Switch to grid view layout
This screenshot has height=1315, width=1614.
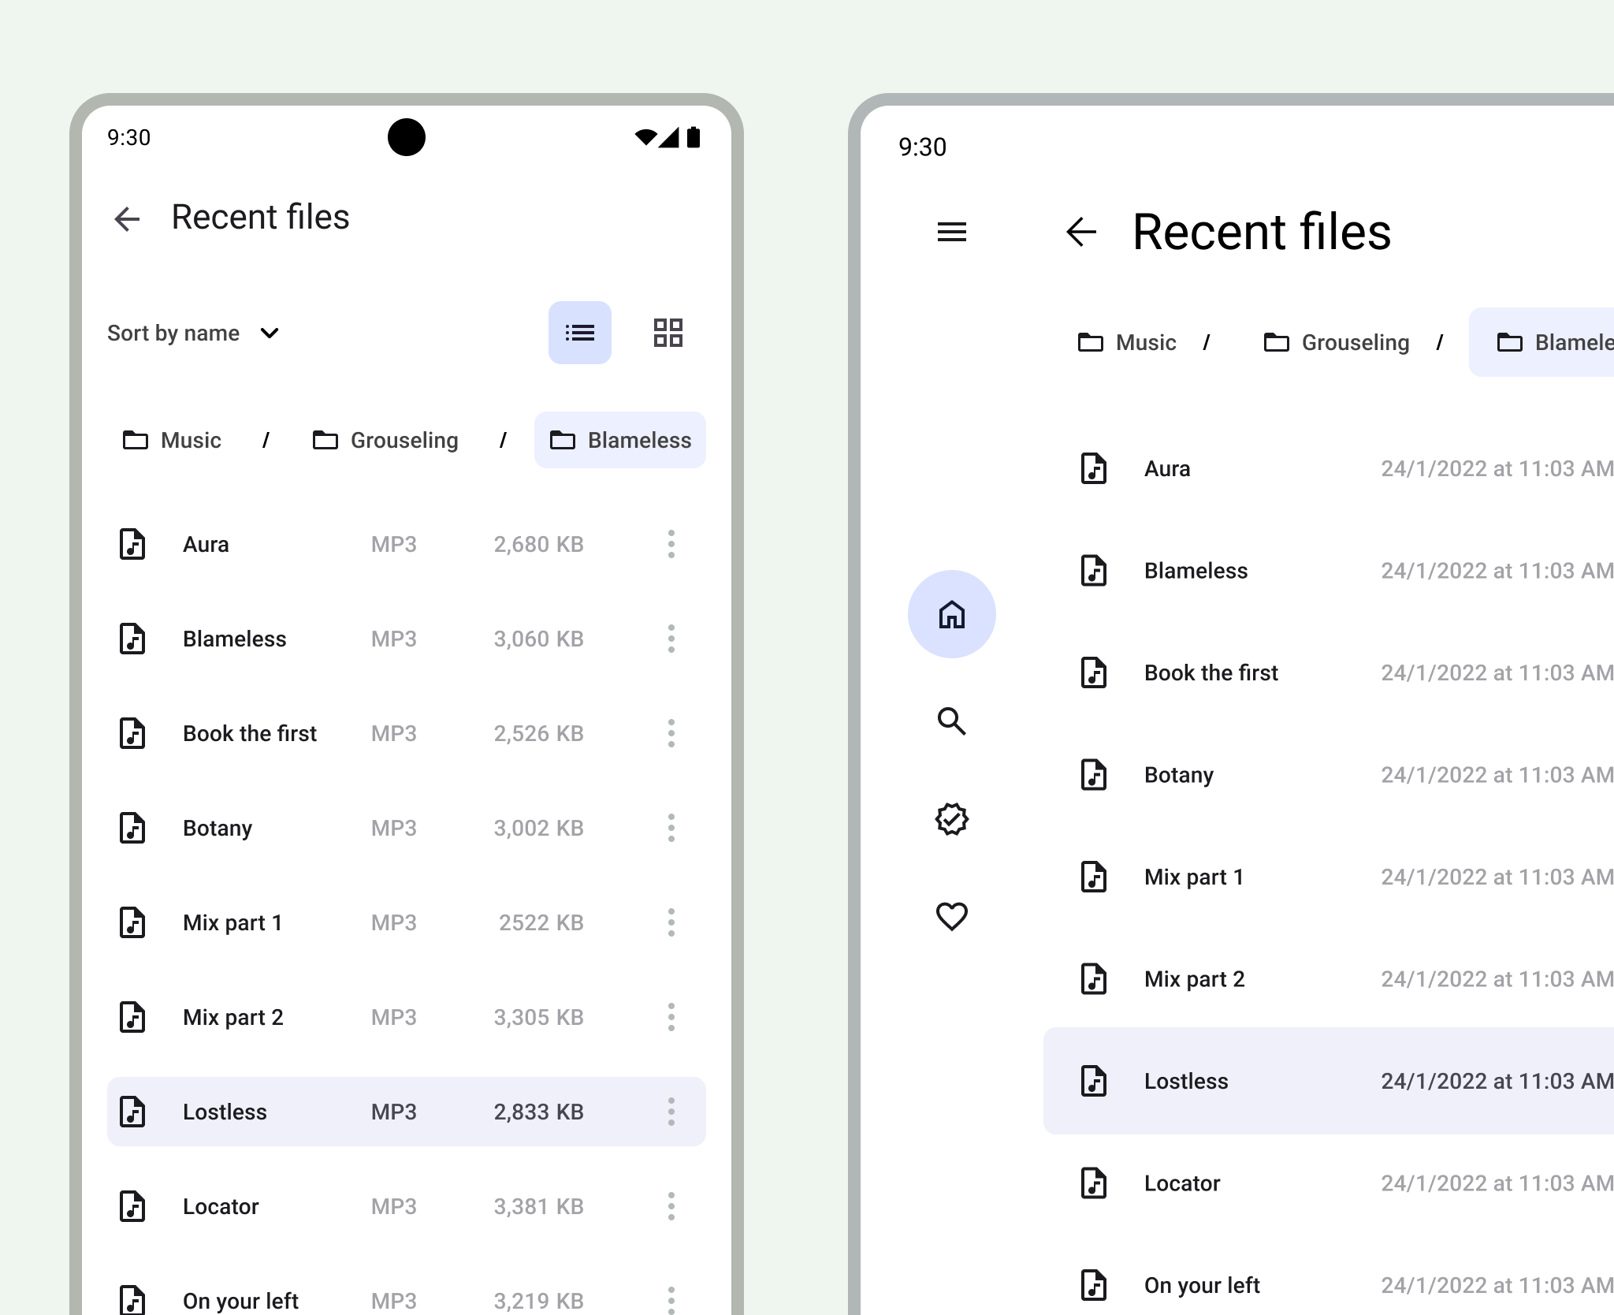click(x=669, y=333)
